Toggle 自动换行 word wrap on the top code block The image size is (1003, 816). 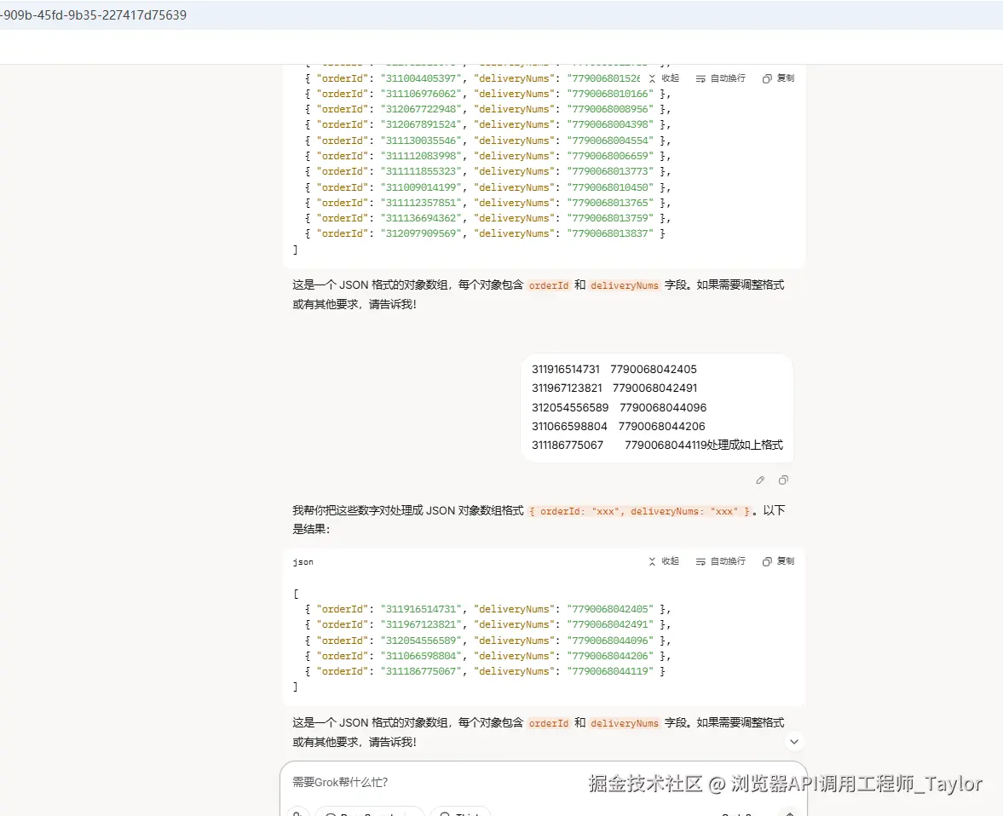tap(720, 78)
